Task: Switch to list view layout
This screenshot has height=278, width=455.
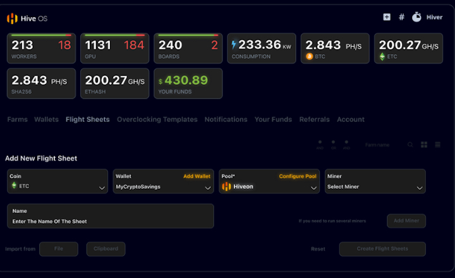Action: [437, 145]
